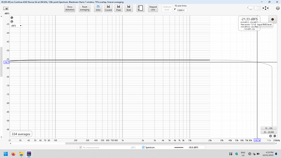This screenshot has height=158, width=281.
Task: Save spectrum as WAV file
Action: click(x=98, y=8)
